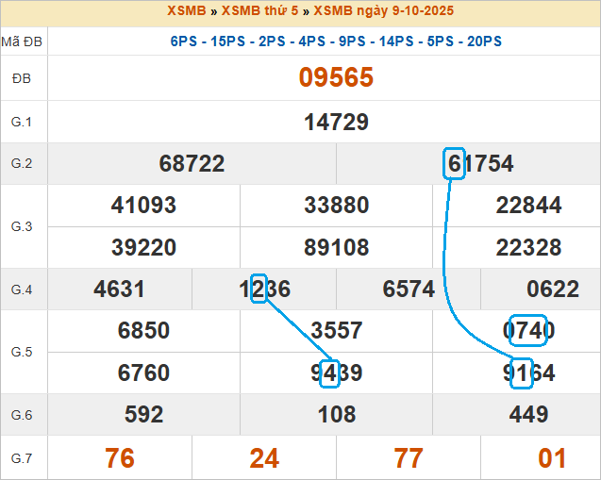Open the XSMB link in header
601x480 pixels.
point(187,11)
